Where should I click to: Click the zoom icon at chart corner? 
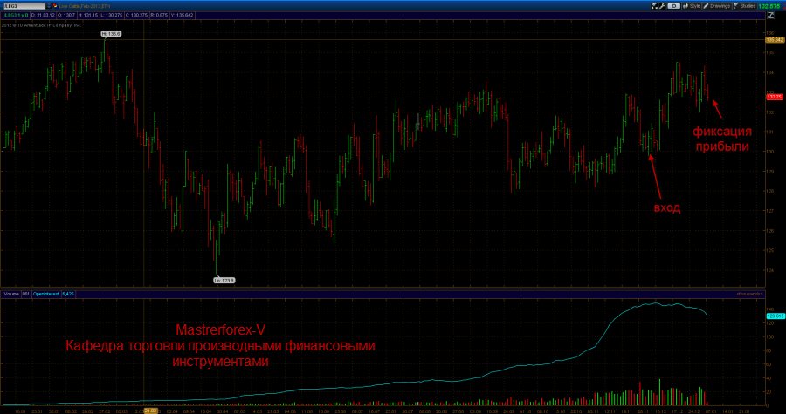[770, 16]
